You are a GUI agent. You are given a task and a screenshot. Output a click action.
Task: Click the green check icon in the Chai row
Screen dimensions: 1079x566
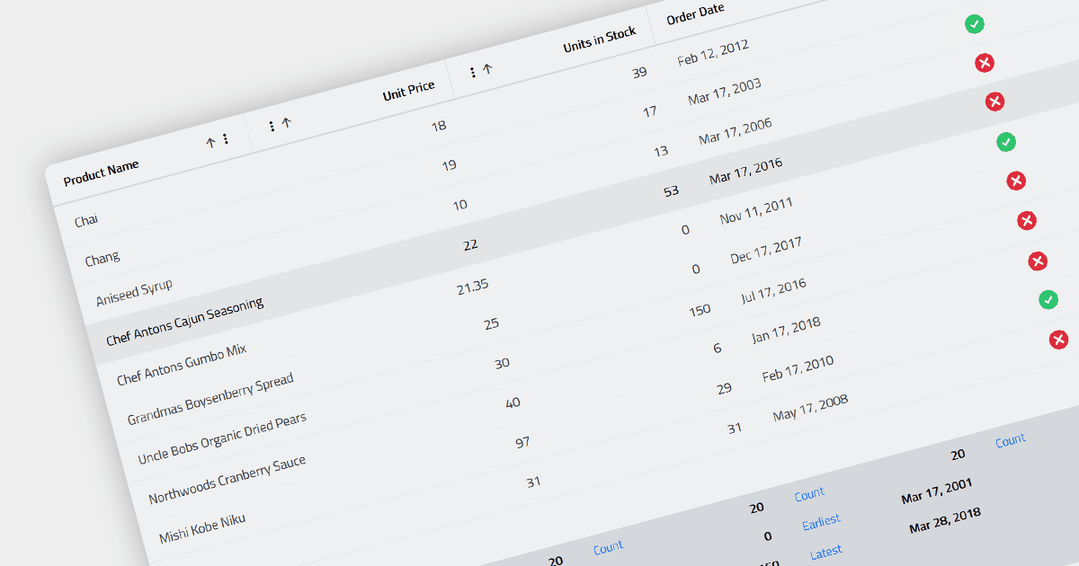click(974, 24)
